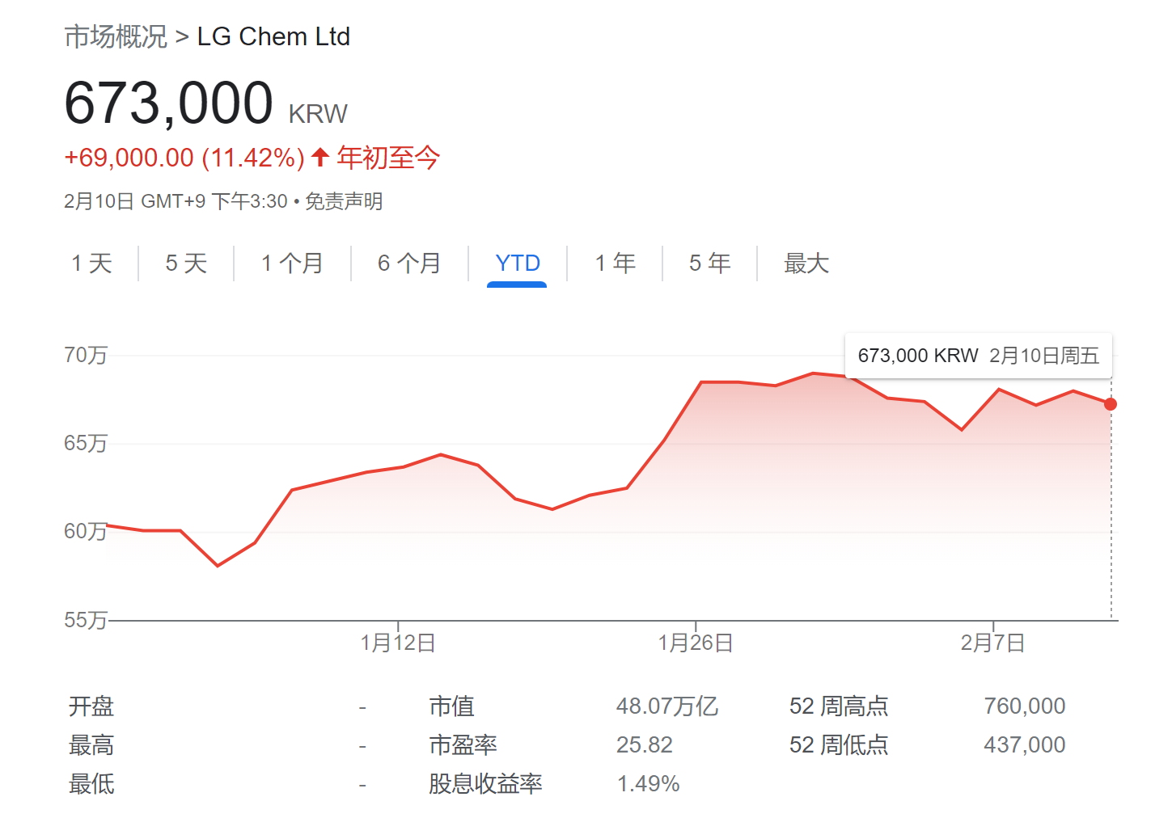Screen dimensions: 1172x818
Task: Show the 最大 full history range
Action: 806,264
